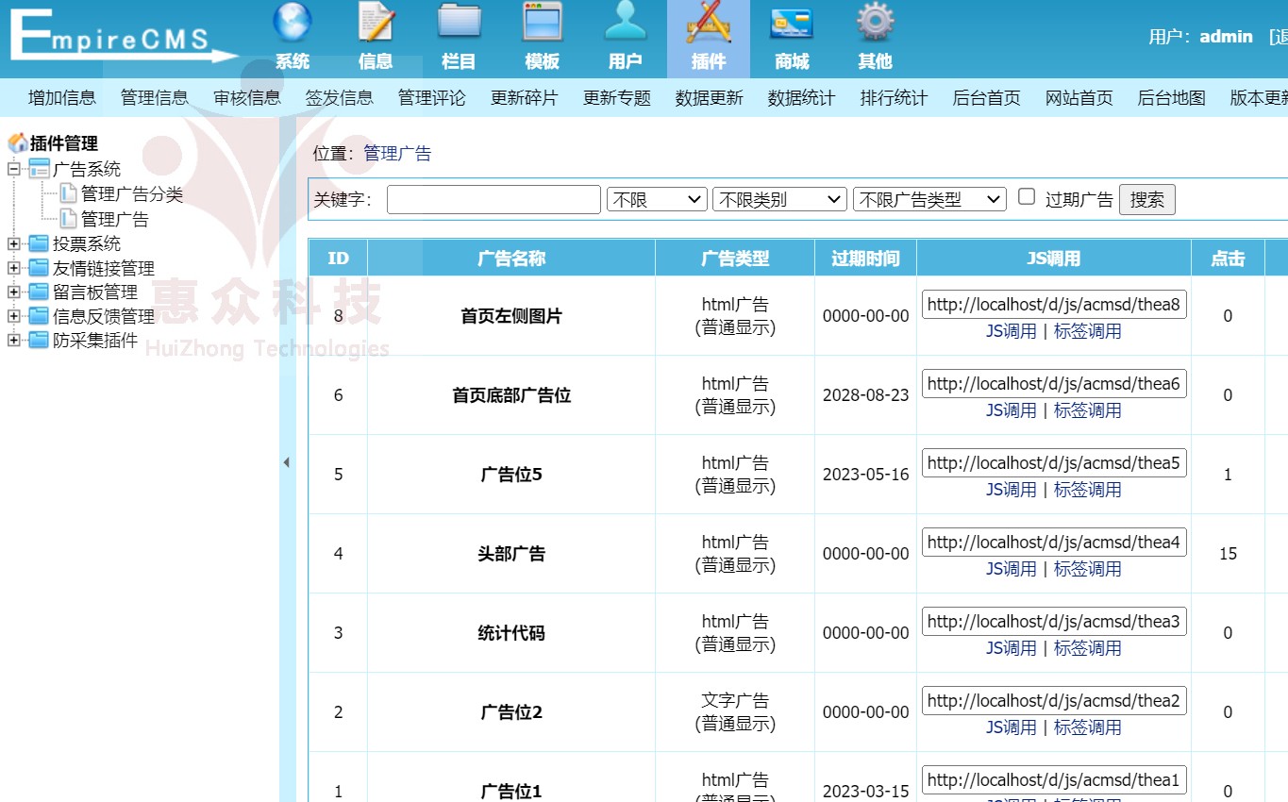
Task: Click the 信息反馈管理 folder icon
Action: (39, 316)
